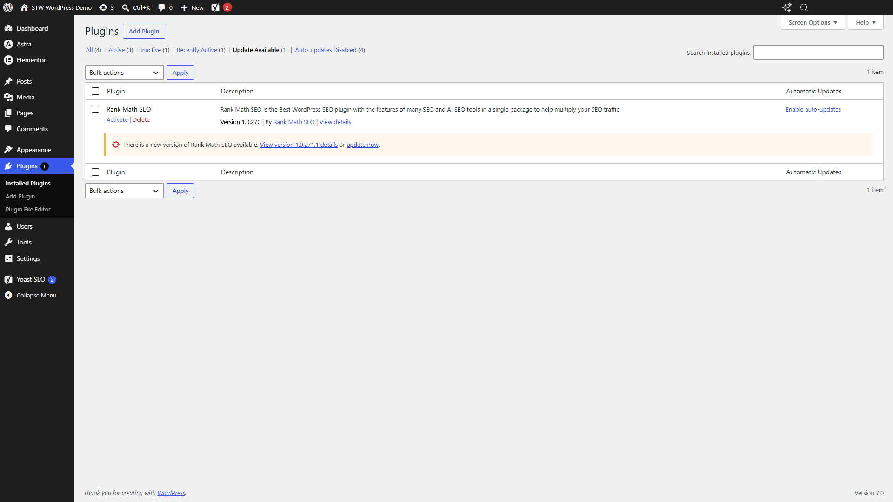Check the select-all checkbox in the table footer

(95, 172)
